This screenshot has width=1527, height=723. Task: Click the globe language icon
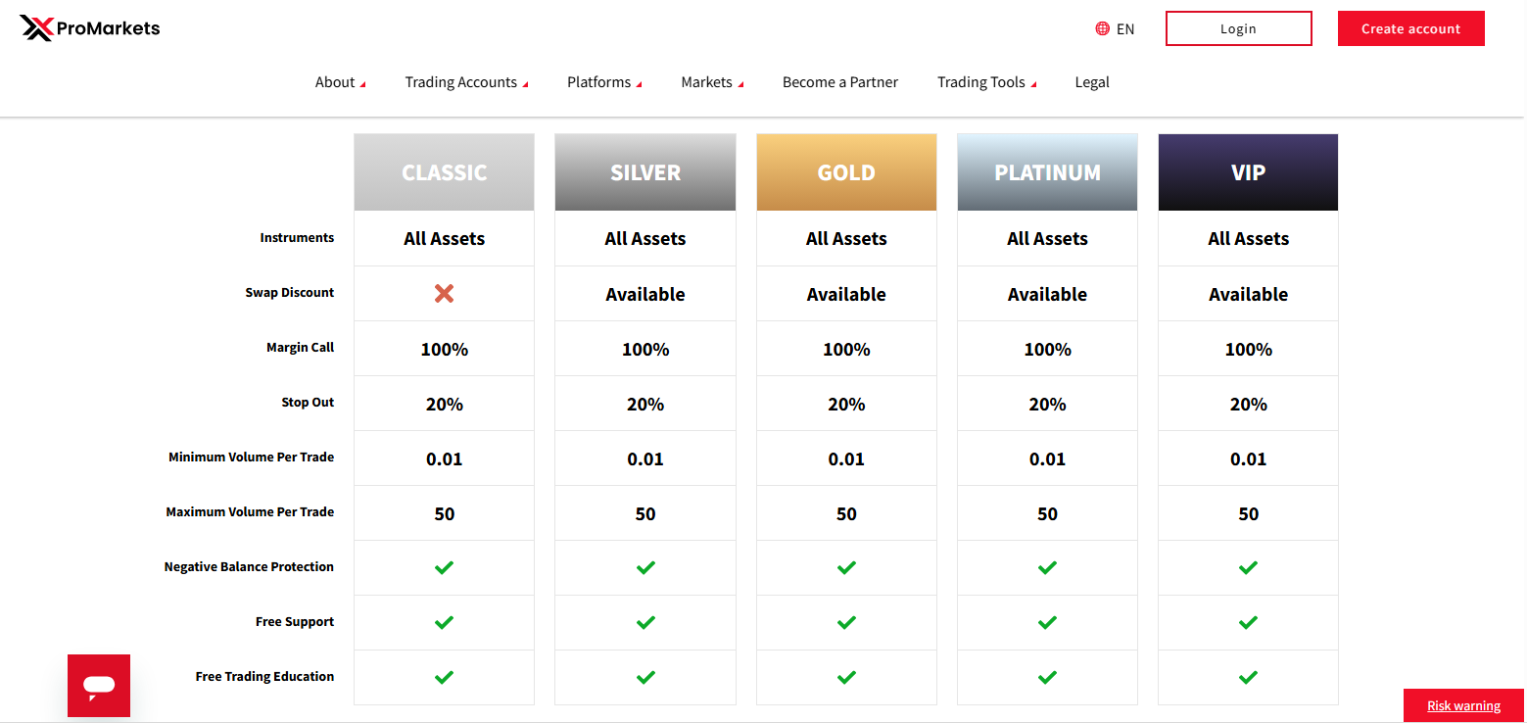pyautogui.click(x=1103, y=28)
